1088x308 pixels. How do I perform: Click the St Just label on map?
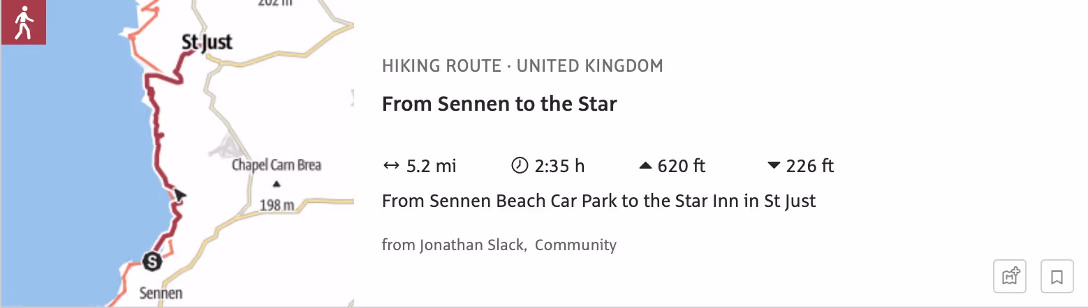207,43
